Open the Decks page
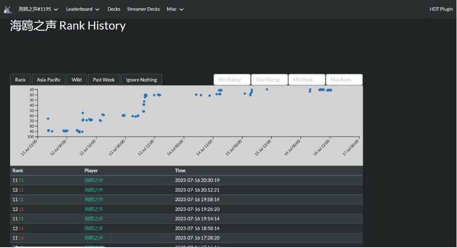 (114, 9)
